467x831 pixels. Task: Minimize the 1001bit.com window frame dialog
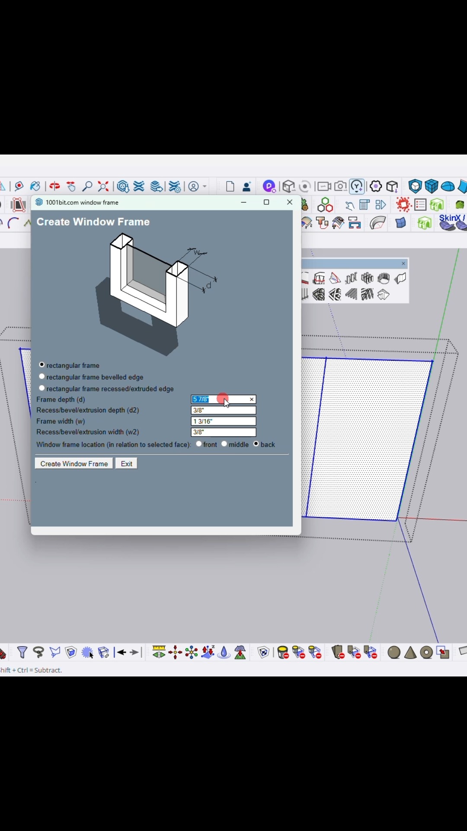click(244, 202)
